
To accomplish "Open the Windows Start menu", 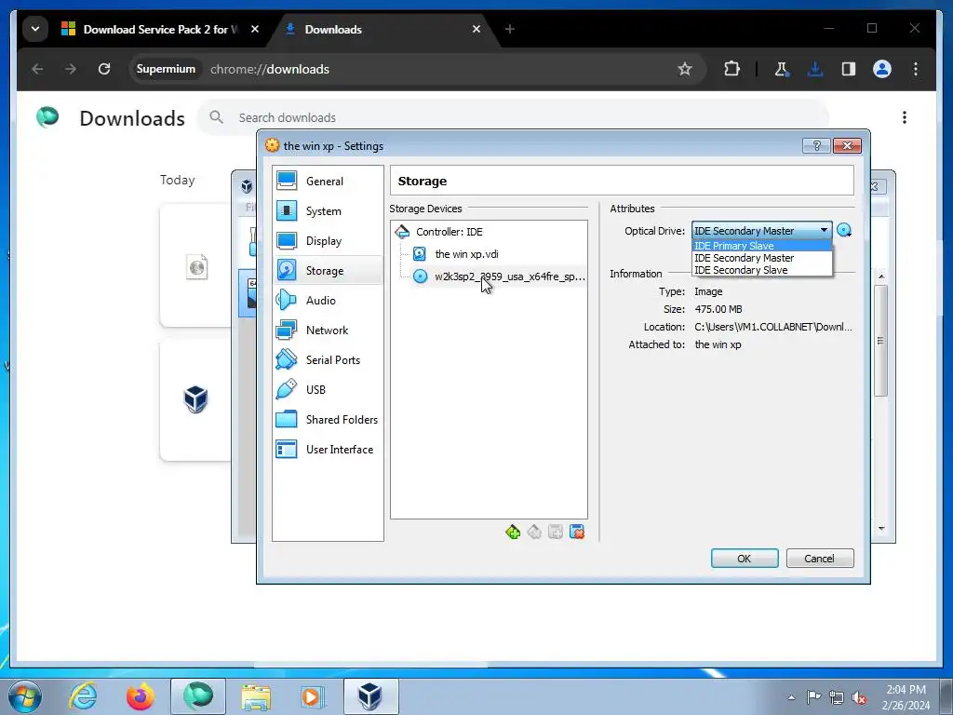I will tap(25, 696).
